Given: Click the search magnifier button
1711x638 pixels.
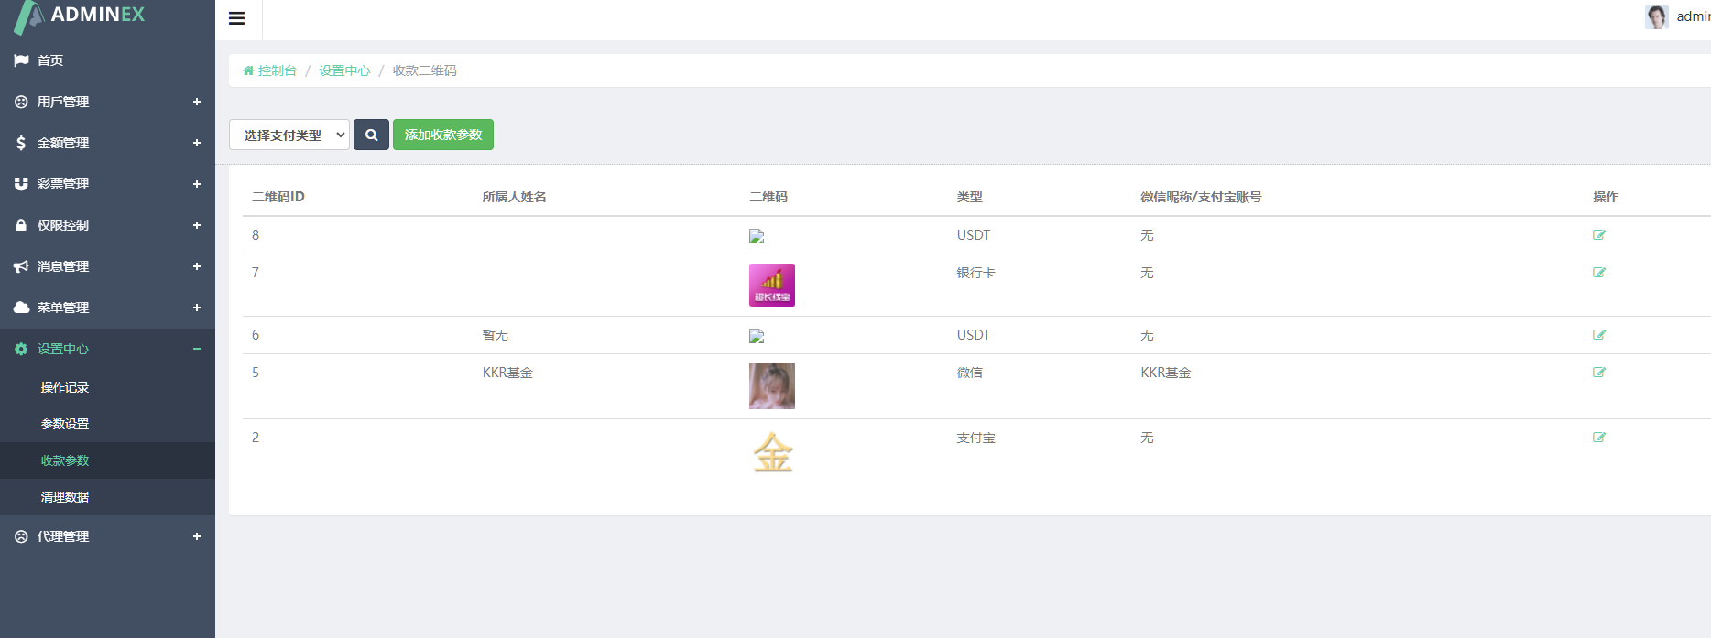Looking at the screenshot, I should 371,135.
